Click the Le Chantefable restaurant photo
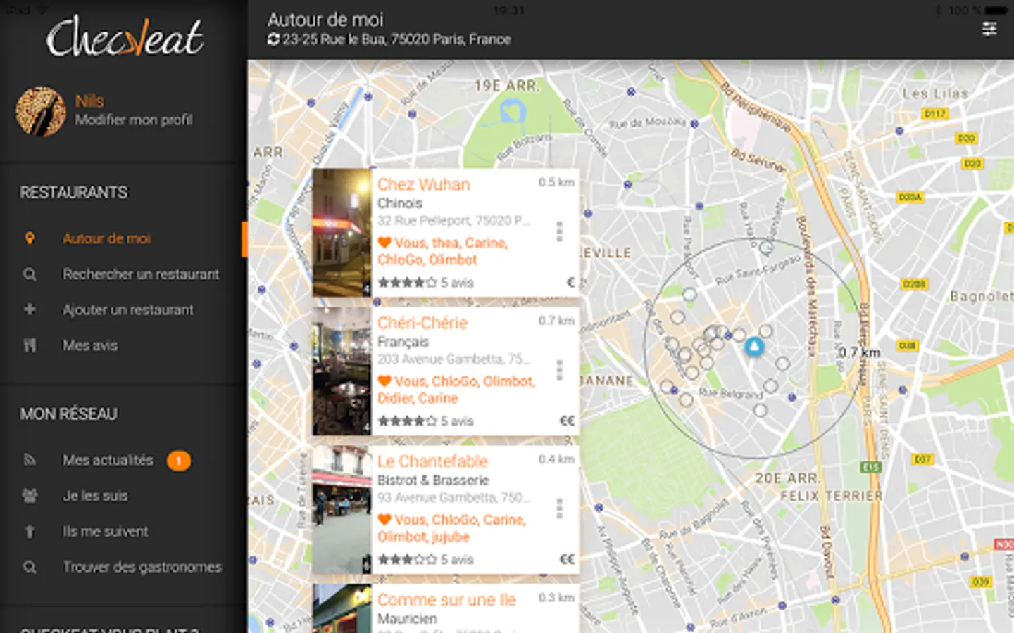 (x=342, y=509)
